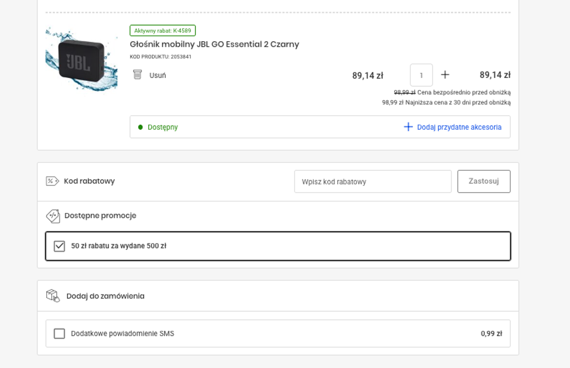
Task: Focus the Wpisz kod rabatowy input field
Action: click(x=372, y=181)
